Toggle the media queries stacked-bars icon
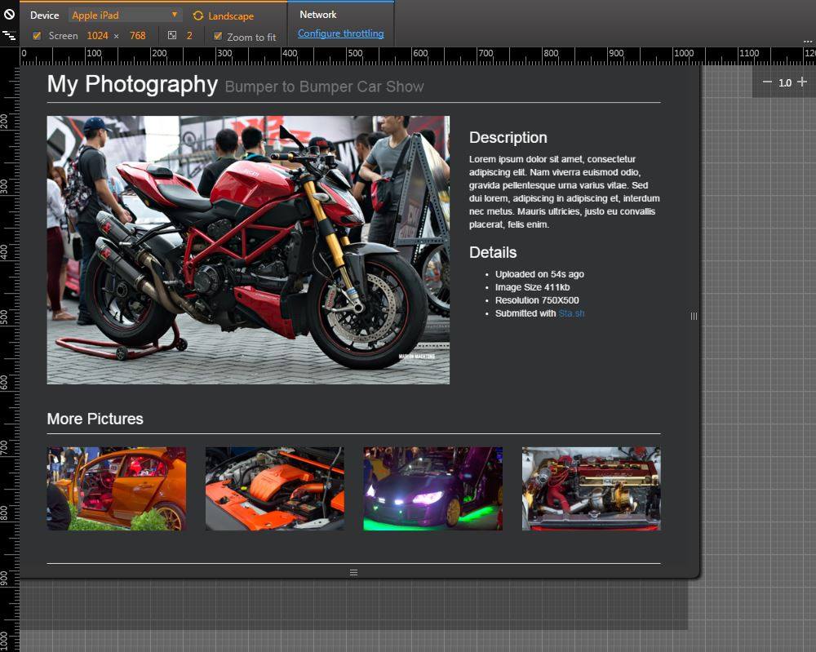 point(9,36)
